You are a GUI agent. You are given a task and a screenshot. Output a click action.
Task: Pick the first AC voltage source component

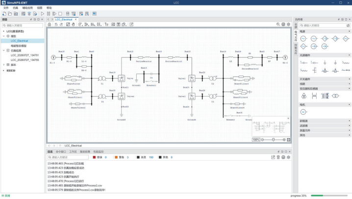[303, 39]
